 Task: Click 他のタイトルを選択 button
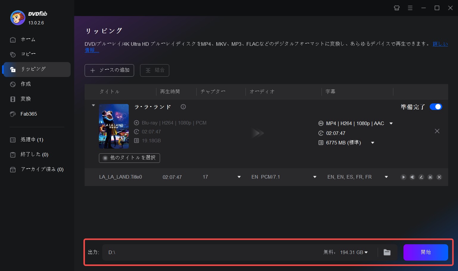129,158
